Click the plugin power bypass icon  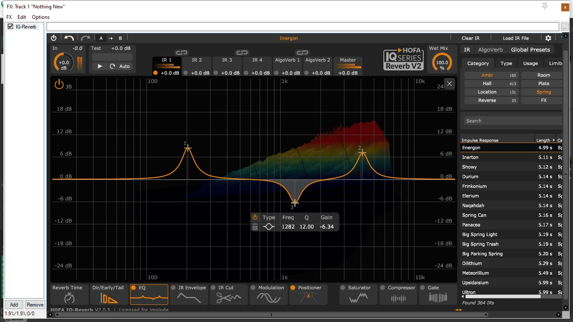pos(54,38)
